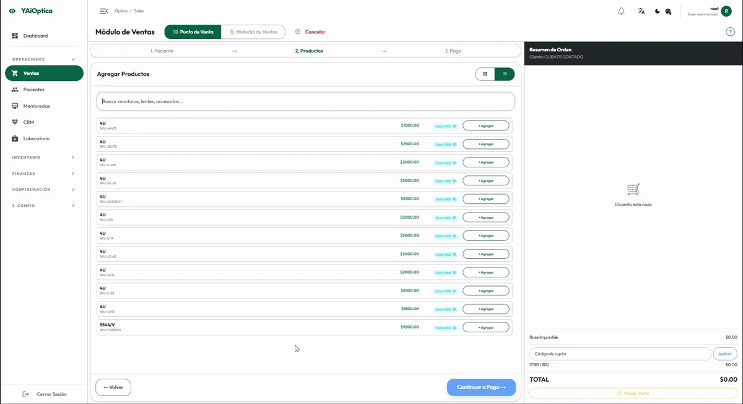Open the notifications bell

tap(621, 11)
